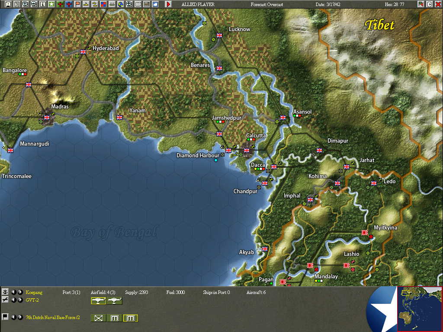
Task: Open the GVT-2 air group link
Action: tap(32, 300)
